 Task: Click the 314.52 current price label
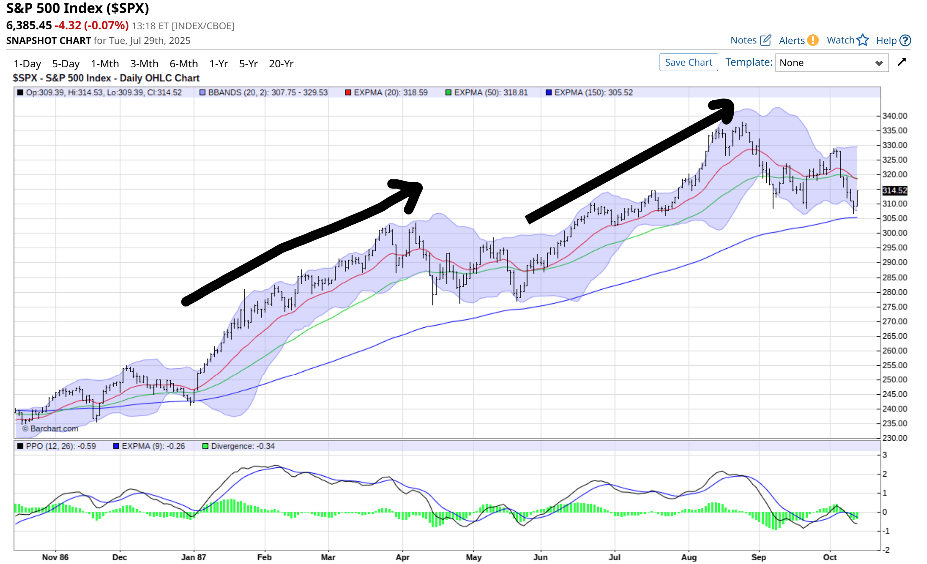click(894, 191)
